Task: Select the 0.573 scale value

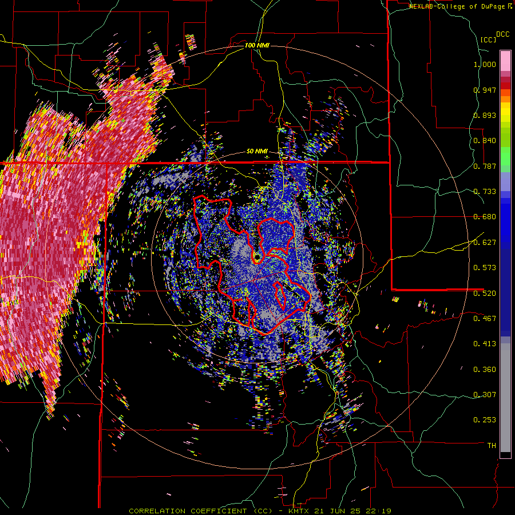Action: 485,268
